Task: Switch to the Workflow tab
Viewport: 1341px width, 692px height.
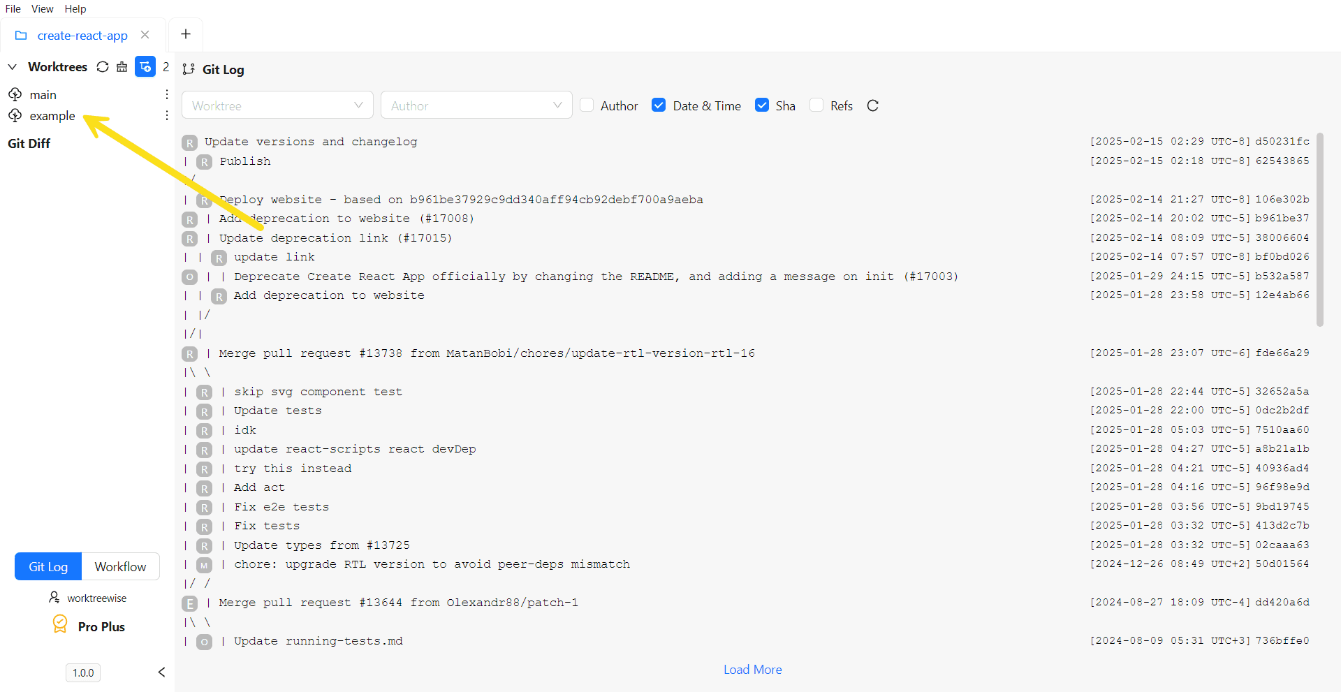Action: pos(120,566)
